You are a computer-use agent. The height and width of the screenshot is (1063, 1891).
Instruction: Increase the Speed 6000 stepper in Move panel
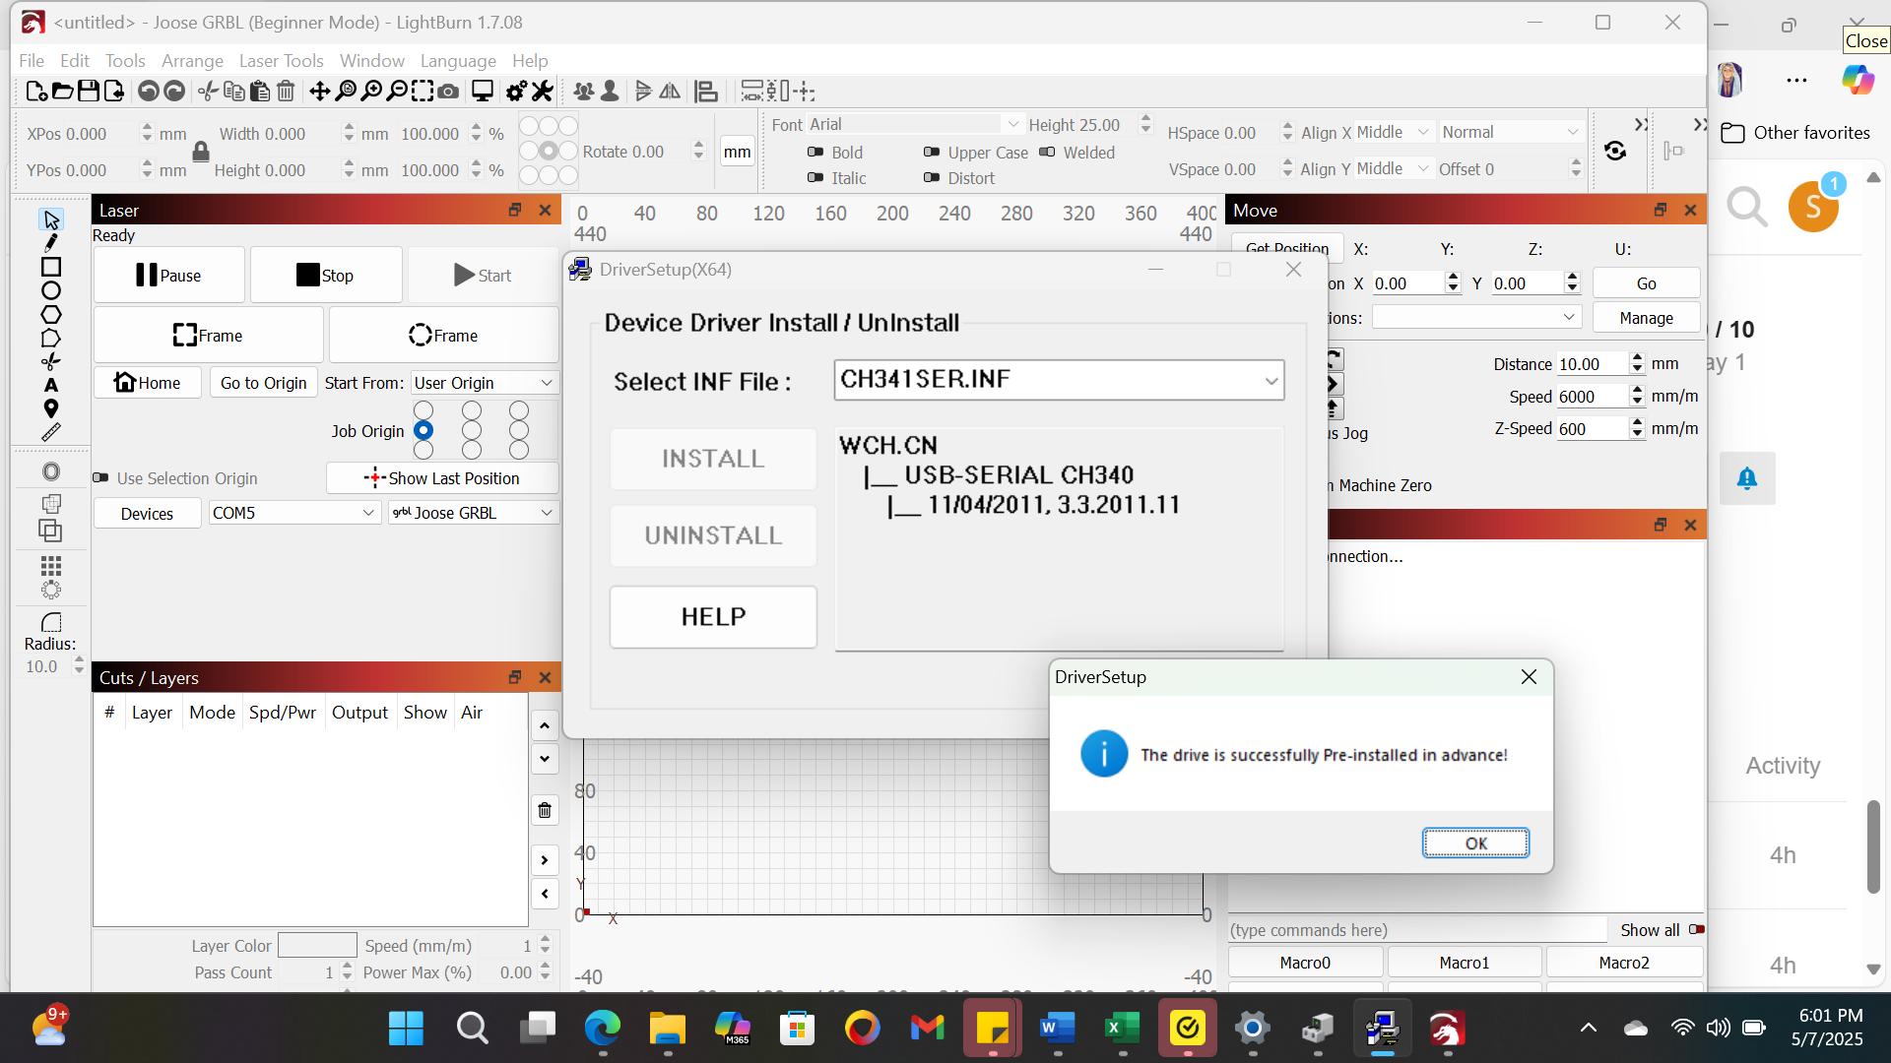coord(1637,391)
